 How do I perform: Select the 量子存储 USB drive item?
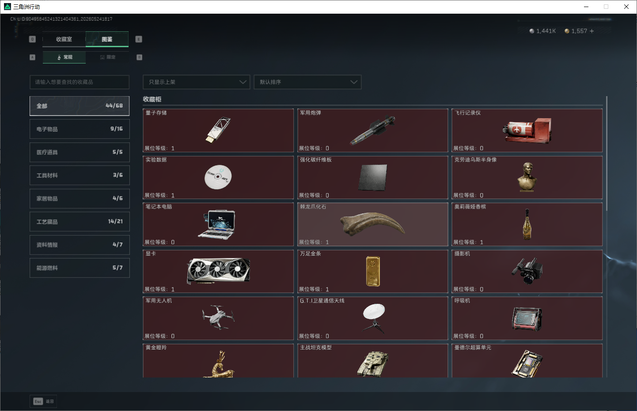pos(218,130)
